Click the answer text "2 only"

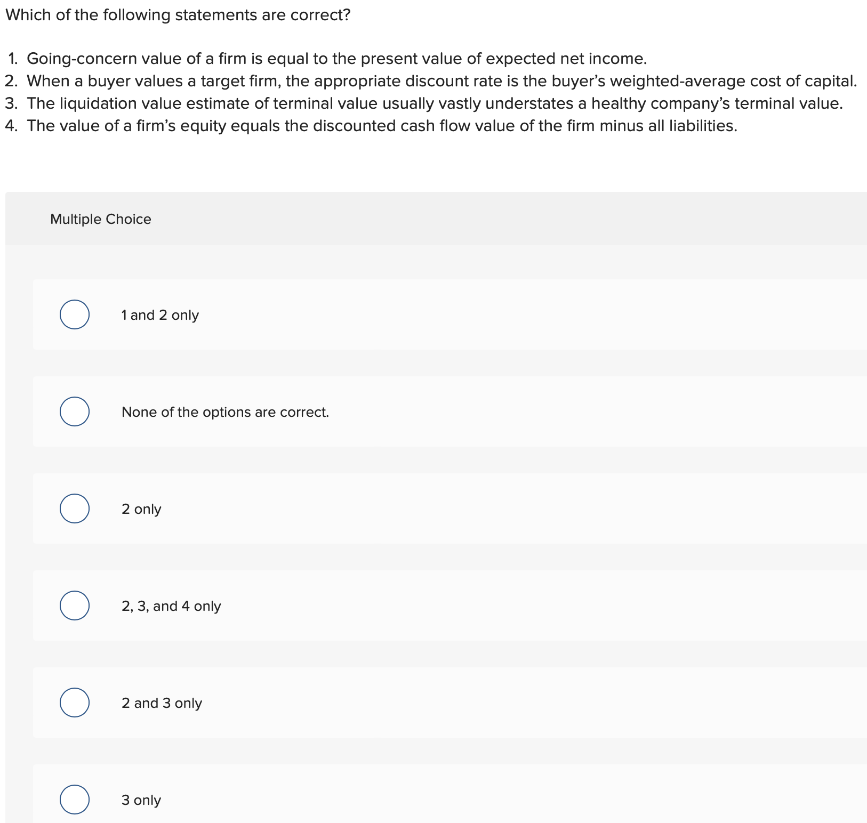[x=141, y=509]
